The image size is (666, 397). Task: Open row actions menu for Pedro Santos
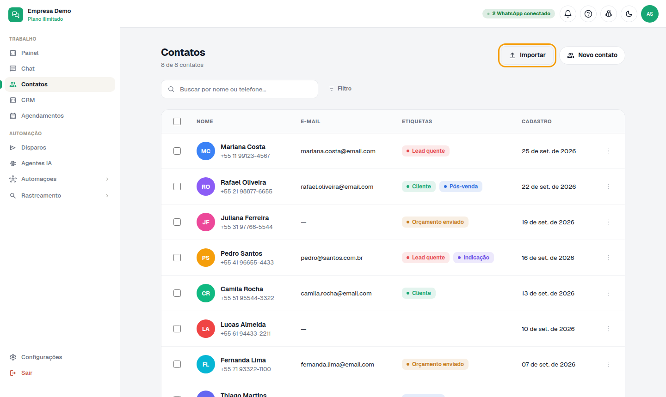pos(609,258)
